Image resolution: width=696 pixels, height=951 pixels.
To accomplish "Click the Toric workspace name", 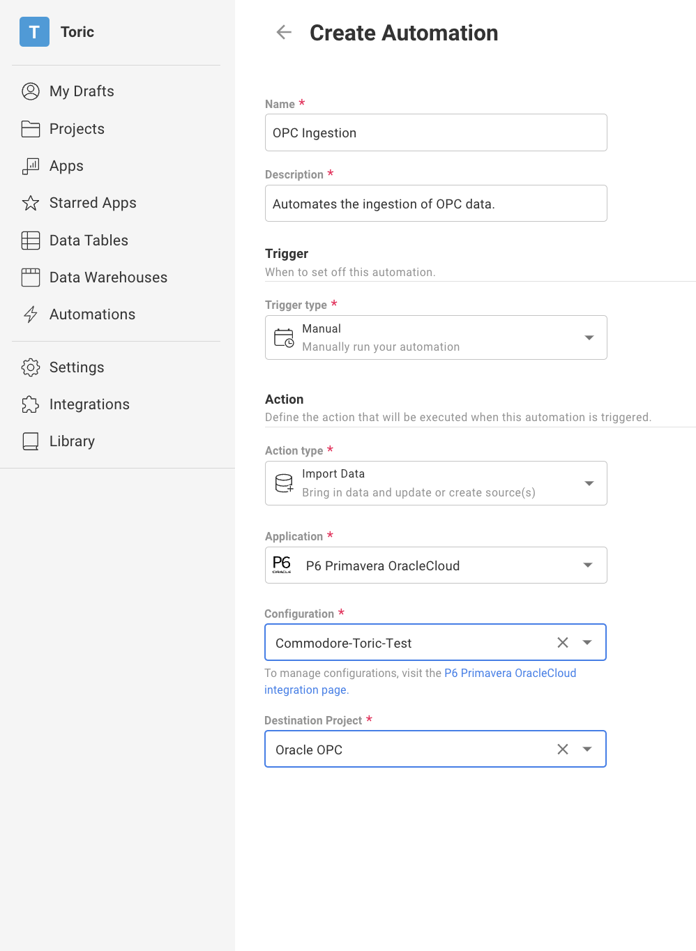I will click(77, 32).
